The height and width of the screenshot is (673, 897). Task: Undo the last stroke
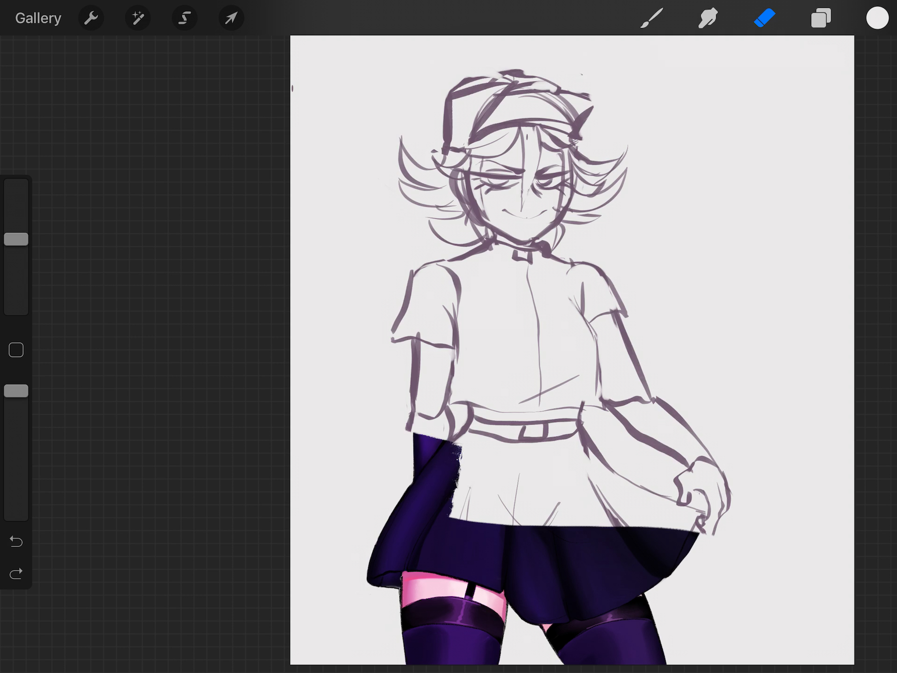tap(16, 542)
